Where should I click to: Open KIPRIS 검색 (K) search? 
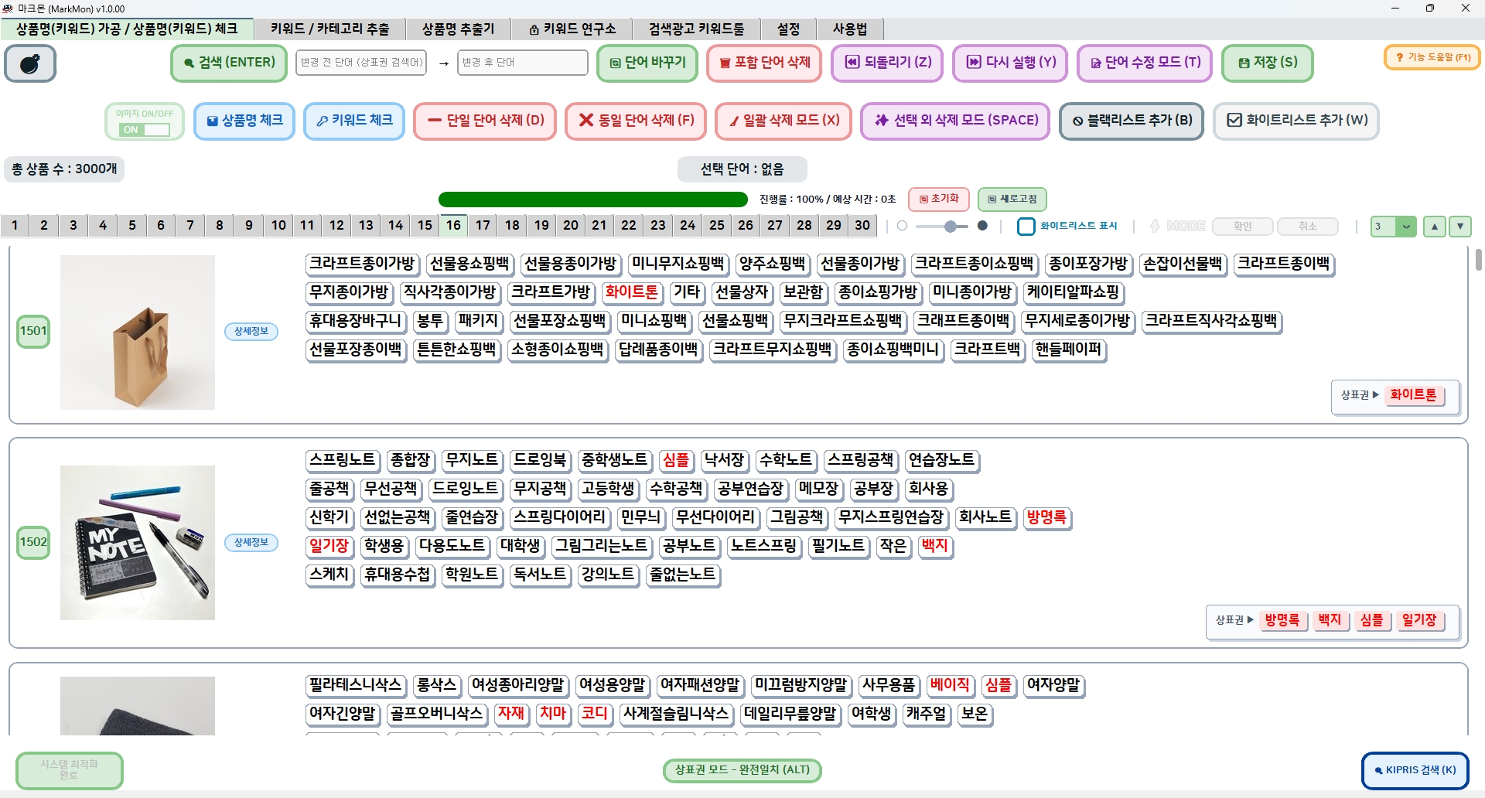[x=1415, y=770]
